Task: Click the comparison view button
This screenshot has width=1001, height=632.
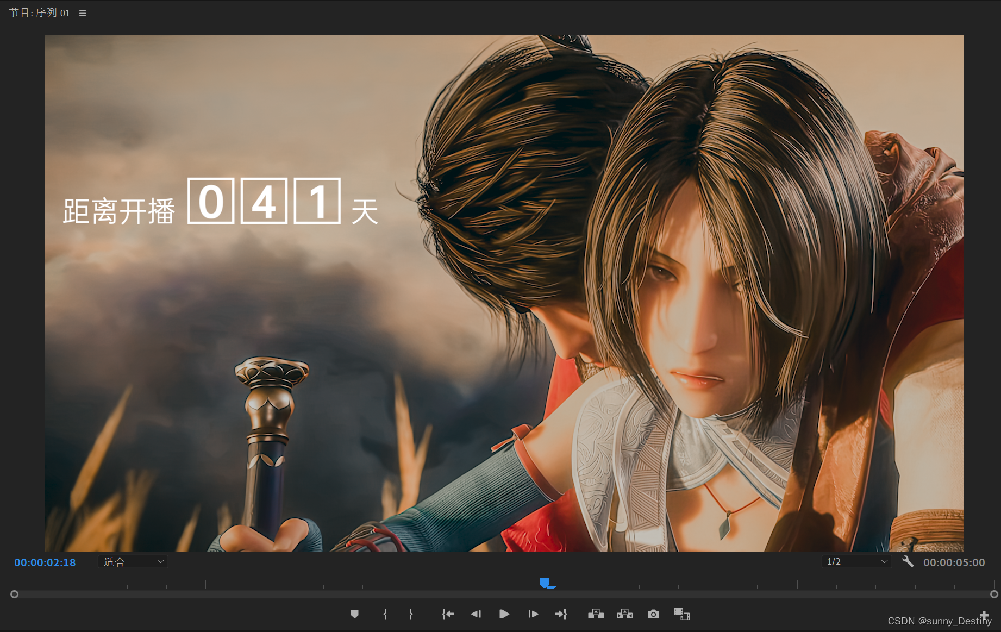Action: [x=681, y=614]
